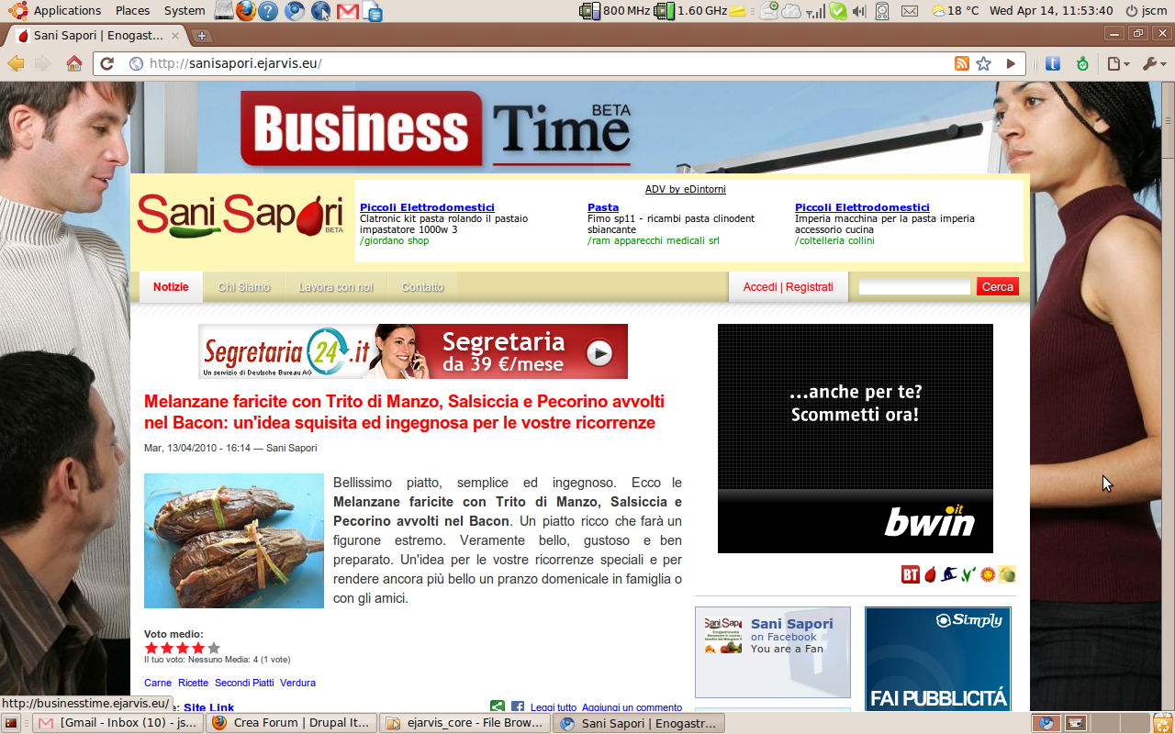Close the Sani Sapori browser tab
Screen dimensions: 1175x734
[175, 36]
